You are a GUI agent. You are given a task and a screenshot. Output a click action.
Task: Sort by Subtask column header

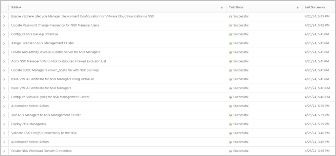pyautogui.click(x=17, y=7)
